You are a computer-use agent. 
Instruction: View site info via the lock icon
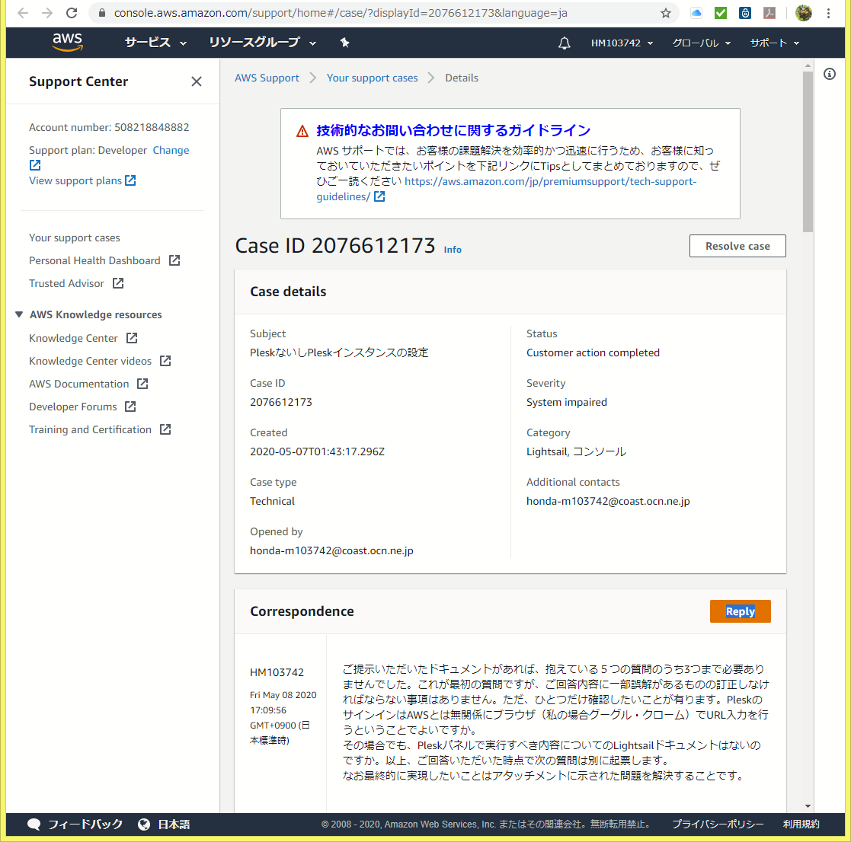(x=101, y=13)
